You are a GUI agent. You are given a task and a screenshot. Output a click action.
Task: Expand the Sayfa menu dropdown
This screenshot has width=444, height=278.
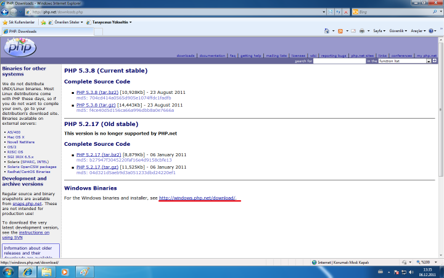(x=379, y=31)
